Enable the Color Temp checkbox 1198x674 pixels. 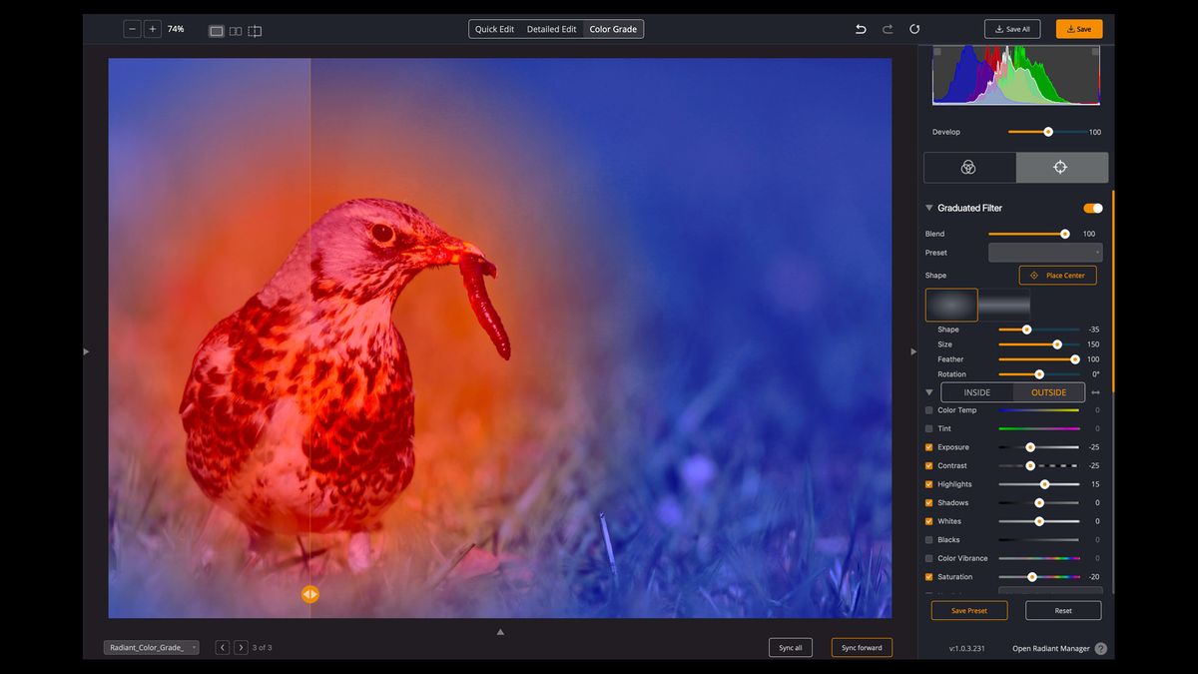click(929, 409)
